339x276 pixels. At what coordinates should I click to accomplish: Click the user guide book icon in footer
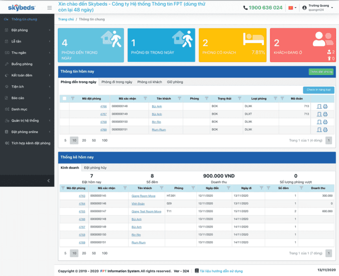[197, 271]
